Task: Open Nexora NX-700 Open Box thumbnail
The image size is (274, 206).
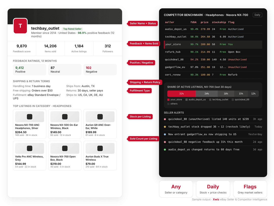Action: click(x=65, y=148)
